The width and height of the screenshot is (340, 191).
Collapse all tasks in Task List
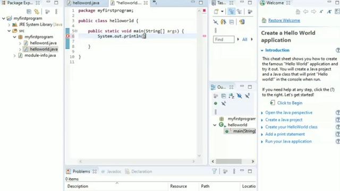click(232, 22)
